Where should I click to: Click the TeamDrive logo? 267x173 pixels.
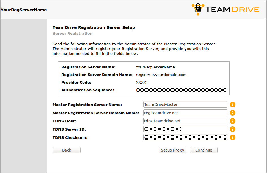(225, 9)
